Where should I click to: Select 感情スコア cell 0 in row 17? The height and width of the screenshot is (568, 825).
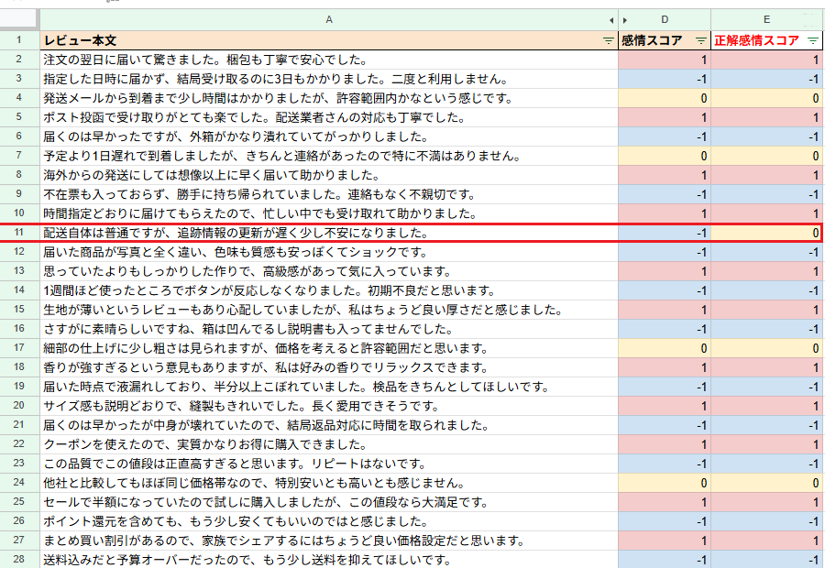tap(665, 348)
